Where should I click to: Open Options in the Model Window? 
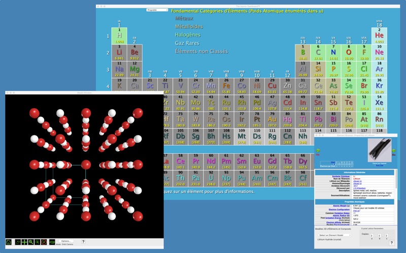[x=66, y=241]
